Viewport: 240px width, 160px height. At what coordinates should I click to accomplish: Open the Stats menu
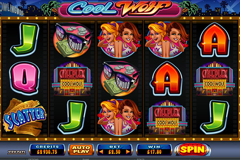pos(140,159)
